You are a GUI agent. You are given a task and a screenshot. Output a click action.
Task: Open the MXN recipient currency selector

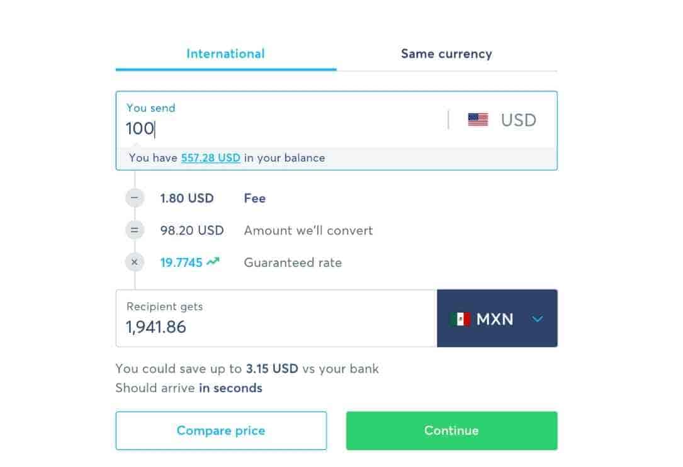pos(497,318)
